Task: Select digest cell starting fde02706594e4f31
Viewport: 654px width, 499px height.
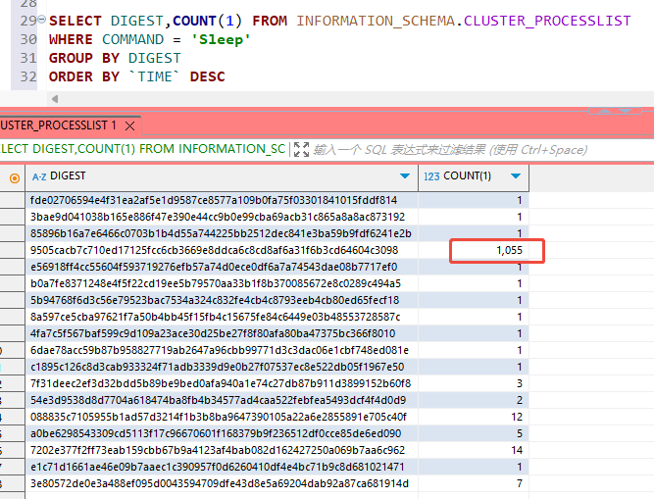Action: pos(222,200)
